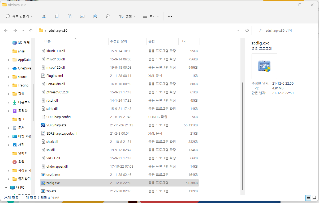Image resolution: width=319 pixels, height=203 pixels.
Task: Click the zip.exe file icon
Action: pos(44,191)
